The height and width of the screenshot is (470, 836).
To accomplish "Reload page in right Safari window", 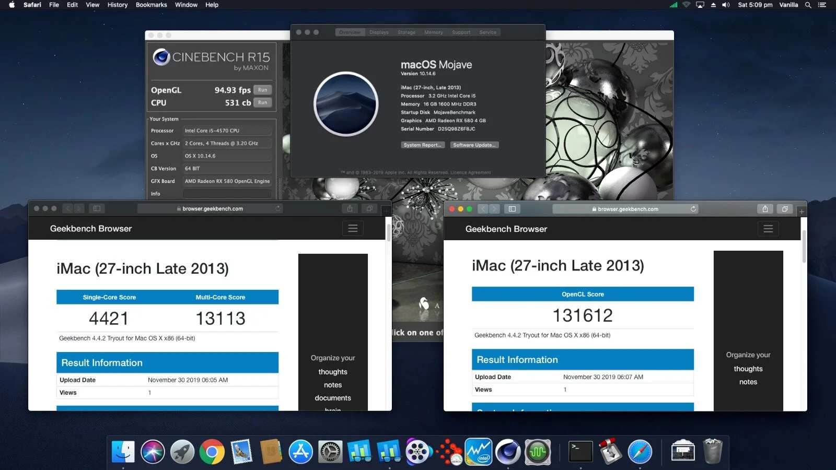I will tap(693, 209).
